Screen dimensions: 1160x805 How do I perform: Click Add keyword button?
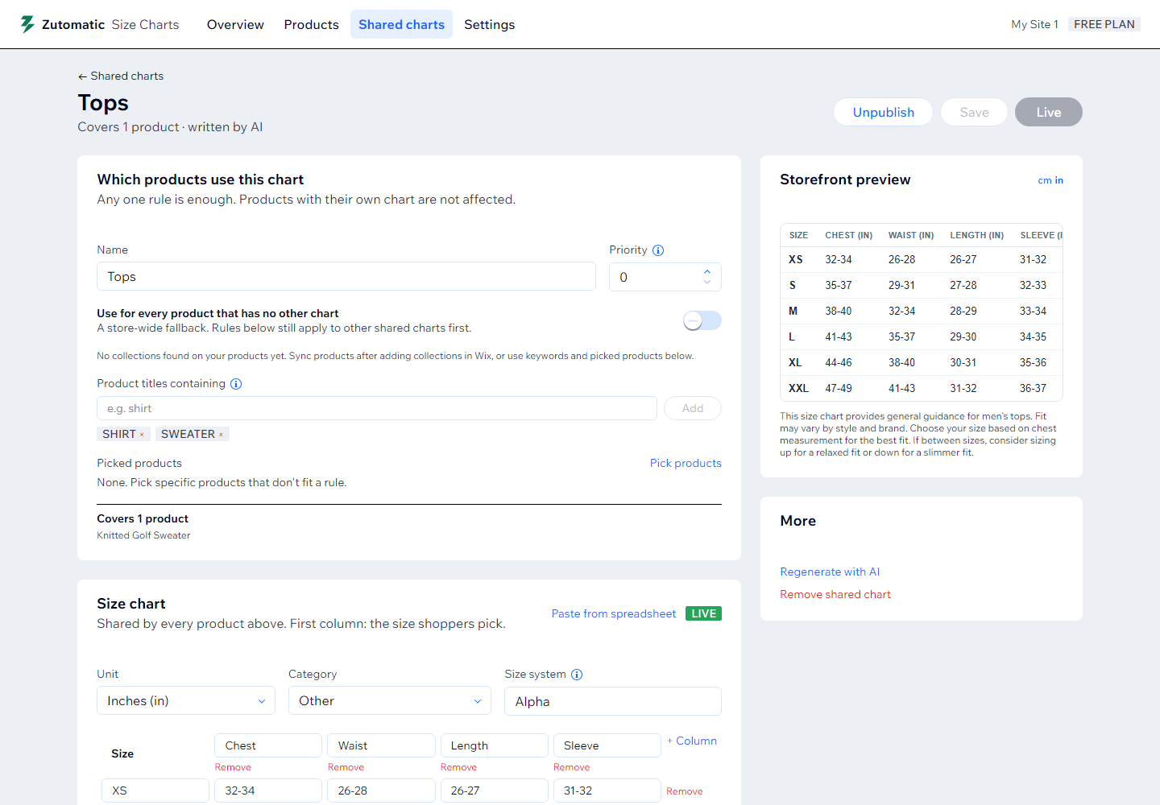coord(693,408)
